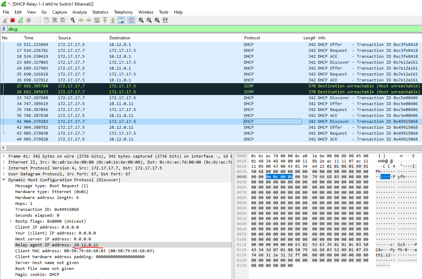Open capture options gear icon
422x279 pixels.
[29, 21]
